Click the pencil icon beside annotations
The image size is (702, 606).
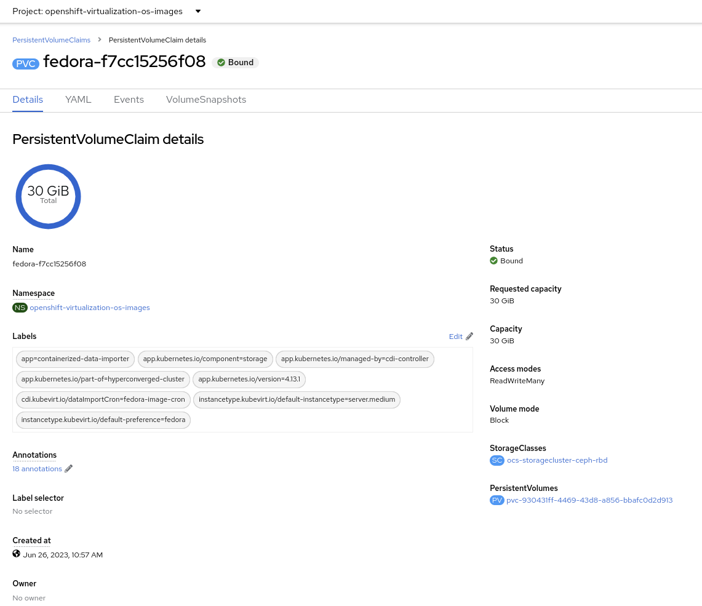click(69, 469)
